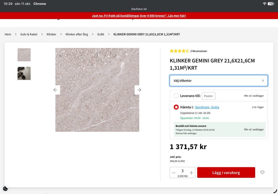Select the first tile thumbnail

pos(24,55)
